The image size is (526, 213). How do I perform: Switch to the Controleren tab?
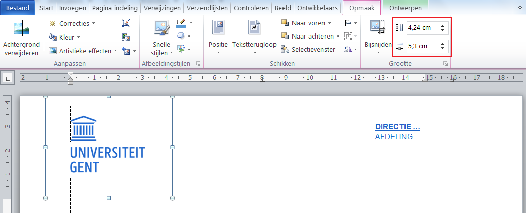pos(252,8)
